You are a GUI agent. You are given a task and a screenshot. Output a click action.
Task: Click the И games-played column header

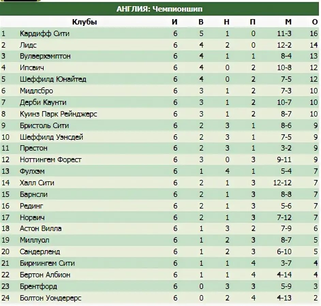pos(174,22)
